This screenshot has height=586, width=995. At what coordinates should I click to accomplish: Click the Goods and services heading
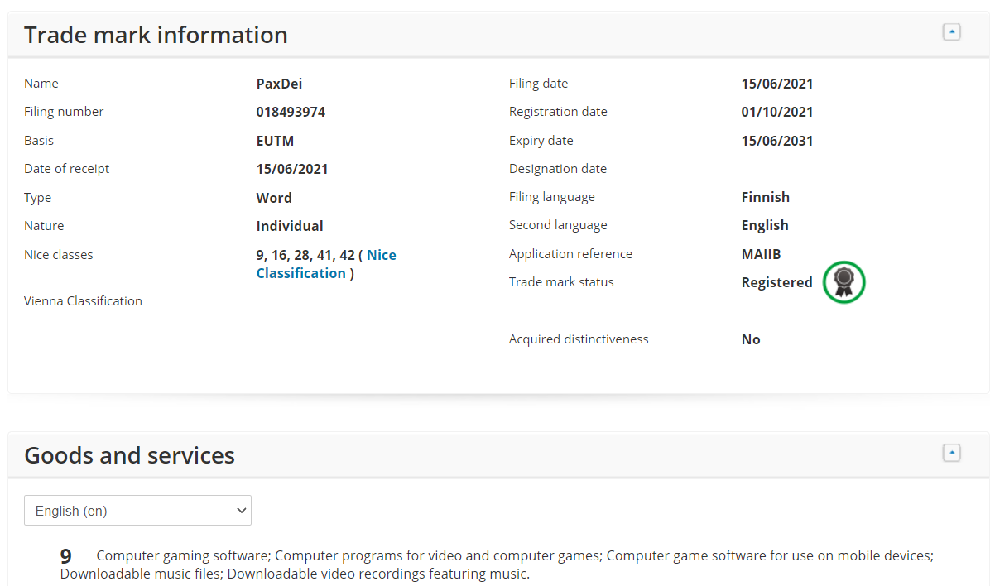(x=129, y=455)
